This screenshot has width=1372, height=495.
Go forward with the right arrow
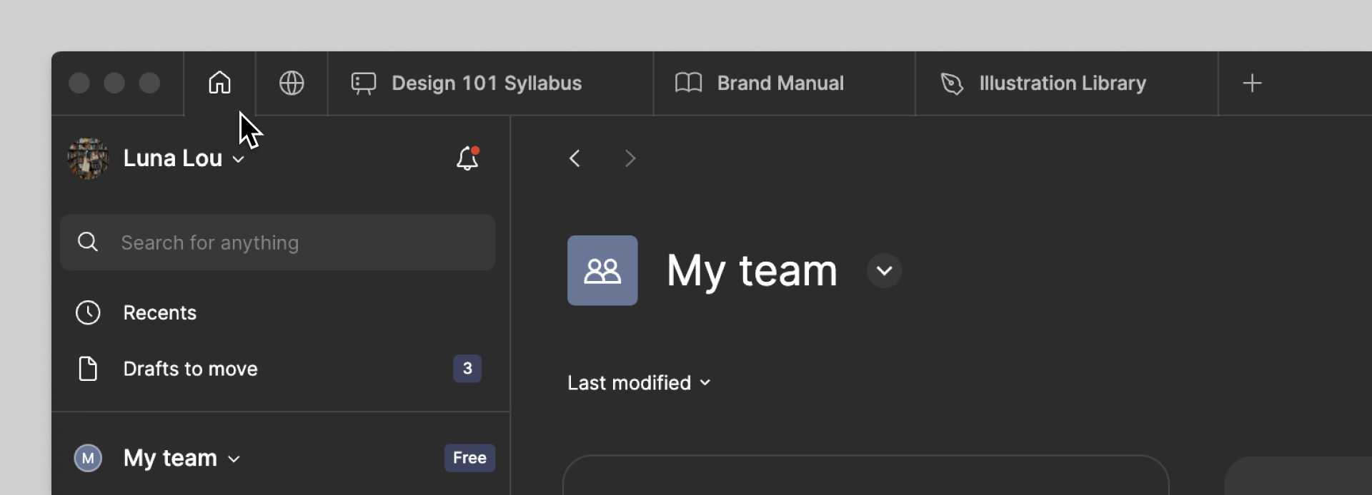point(630,158)
